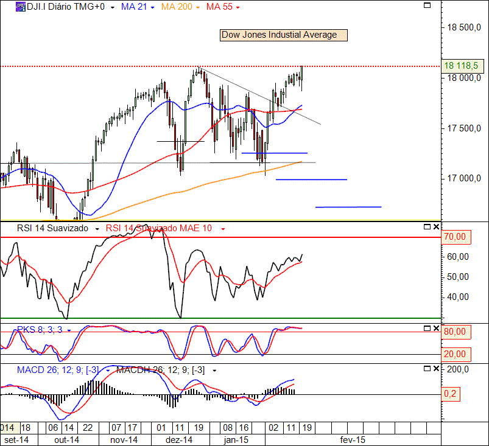
Task: Maximize the main price chart panel
Action: click(x=427, y=5)
